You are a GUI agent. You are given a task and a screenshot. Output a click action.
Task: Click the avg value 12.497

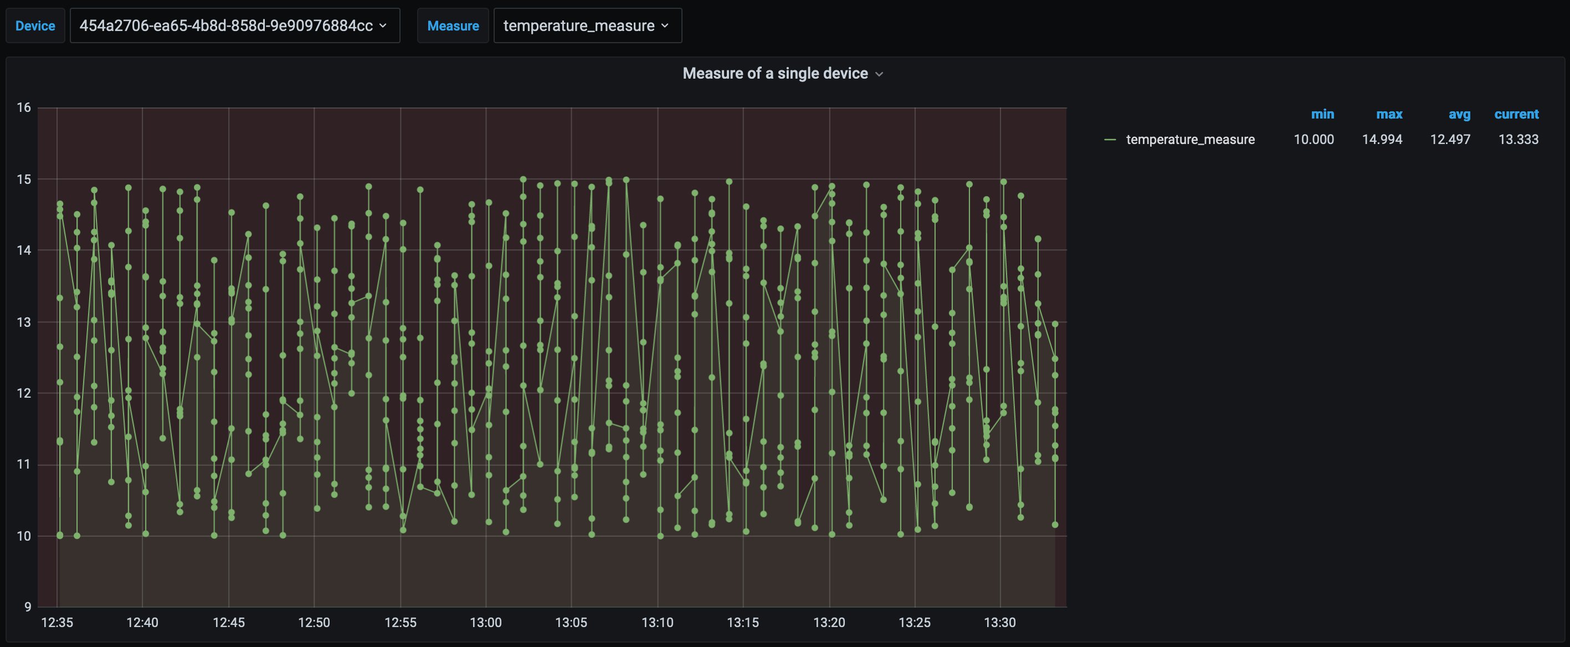[1450, 140]
